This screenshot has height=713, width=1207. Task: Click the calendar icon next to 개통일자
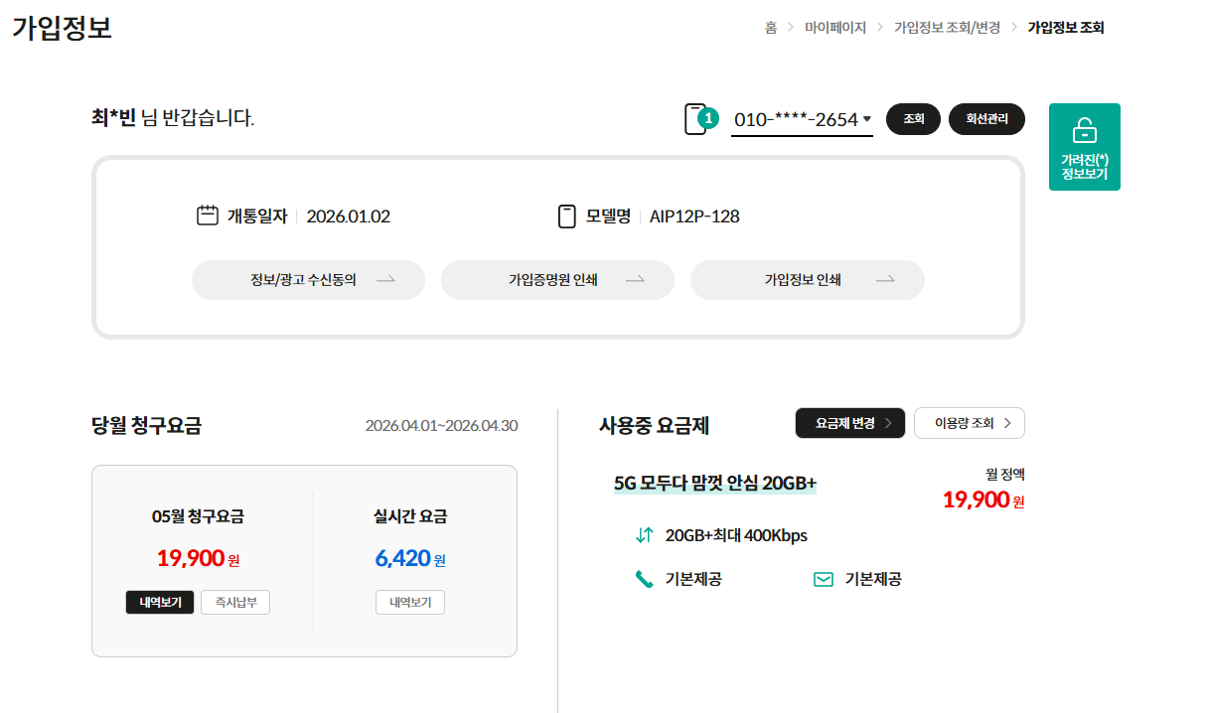point(207,215)
